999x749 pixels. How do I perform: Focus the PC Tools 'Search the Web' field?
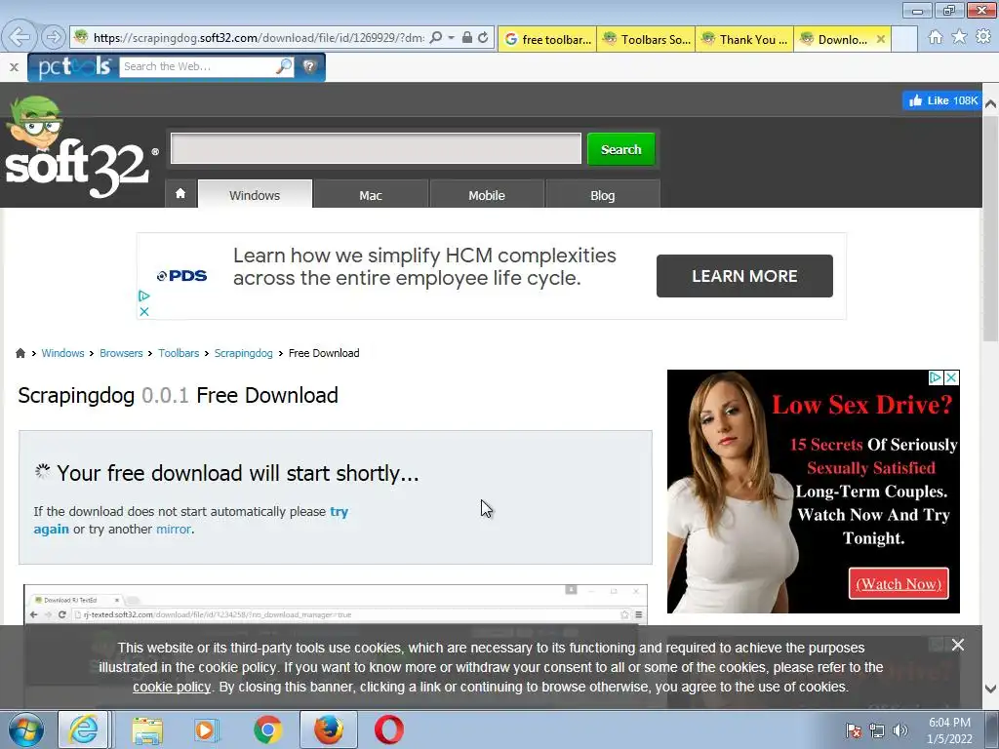197,66
